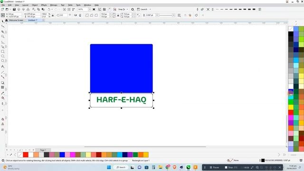Viewport: 304px width, 171px height.
Task: Open the zoom level dropdown
Action: click(90, 9)
